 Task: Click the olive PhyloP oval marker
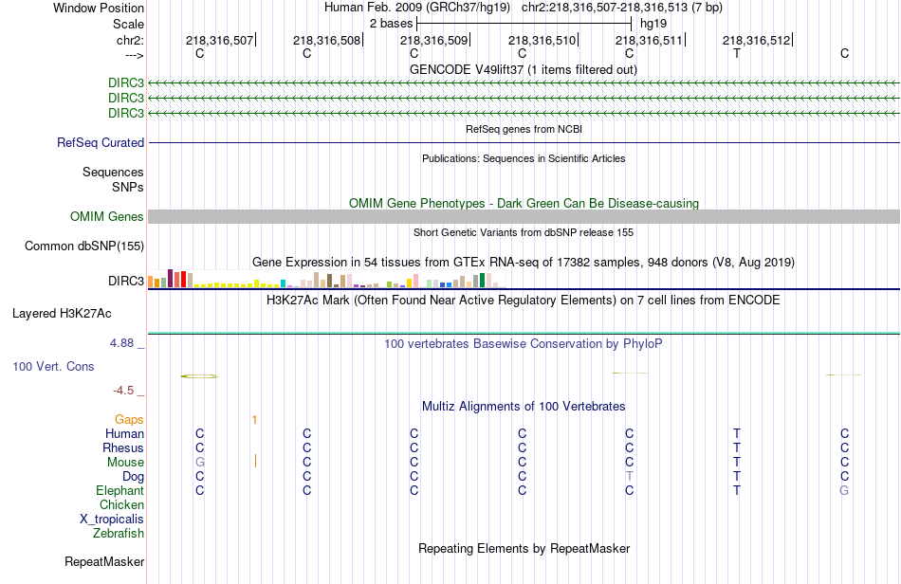pyautogui.click(x=199, y=376)
